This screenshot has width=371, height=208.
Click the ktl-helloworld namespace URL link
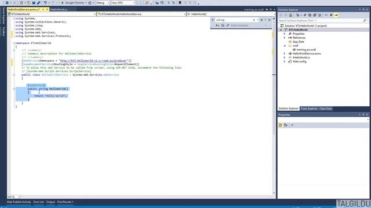point(93,61)
